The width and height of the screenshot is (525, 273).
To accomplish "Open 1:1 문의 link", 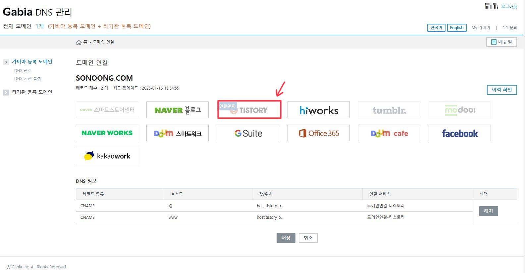I will click(510, 28).
